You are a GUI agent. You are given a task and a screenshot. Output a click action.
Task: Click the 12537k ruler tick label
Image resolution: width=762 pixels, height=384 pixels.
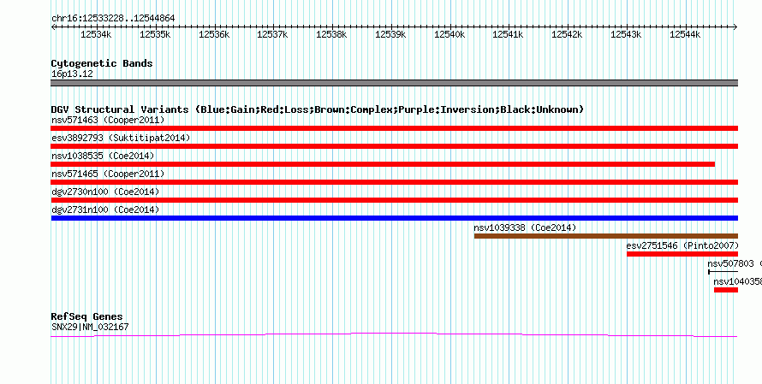272,34
